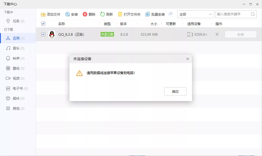262x156 pixels.
Task: Click the QQ_8.2.8 (正版) app name
Action: (71, 35)
